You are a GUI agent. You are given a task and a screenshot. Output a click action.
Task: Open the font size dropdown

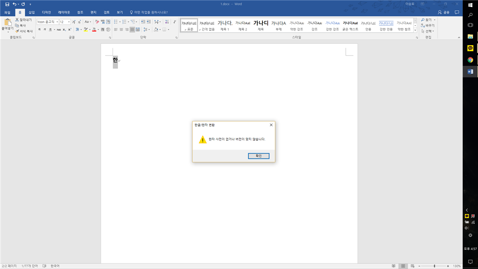[69, 22]
